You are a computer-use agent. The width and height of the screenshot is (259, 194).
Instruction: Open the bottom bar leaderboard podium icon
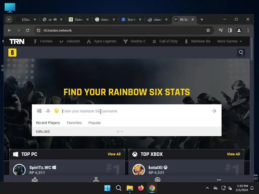pyautogui.click(x=96, y=180)
